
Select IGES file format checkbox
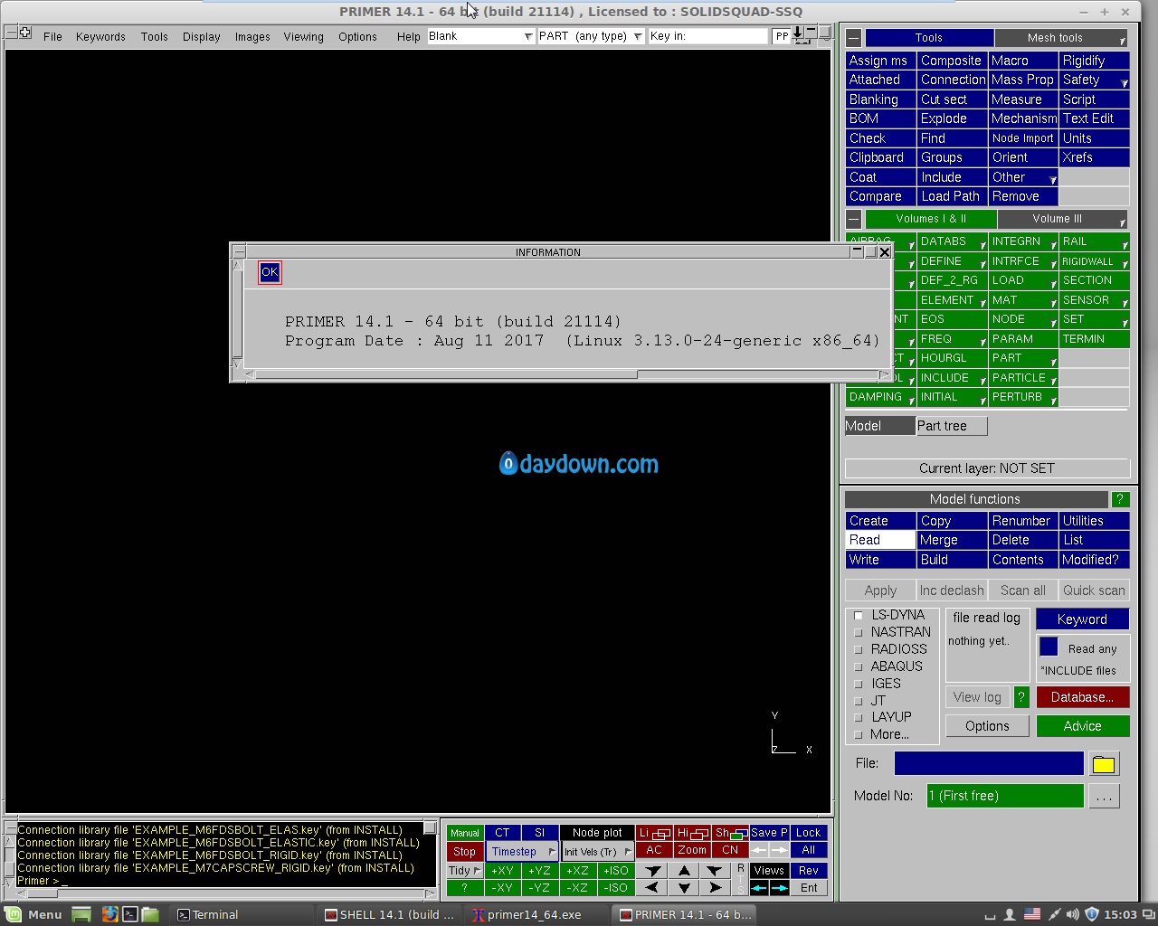[859, 684]
